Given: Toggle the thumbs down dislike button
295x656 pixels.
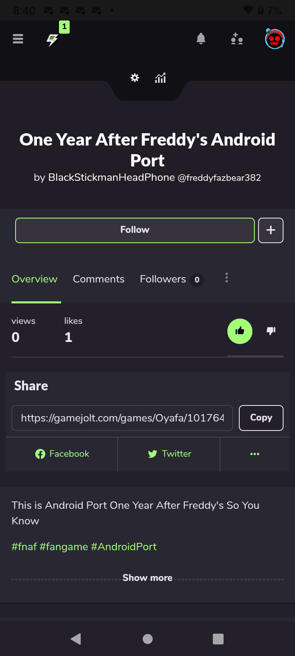Looking at the screenshot, I should click(271, 330).
